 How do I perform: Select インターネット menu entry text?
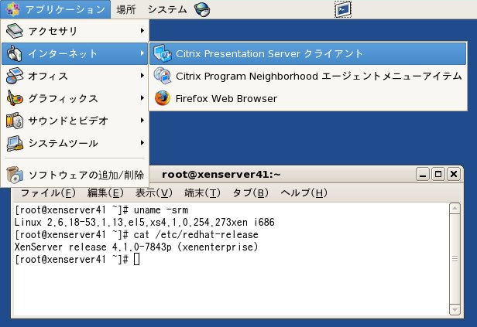[63, 54]
